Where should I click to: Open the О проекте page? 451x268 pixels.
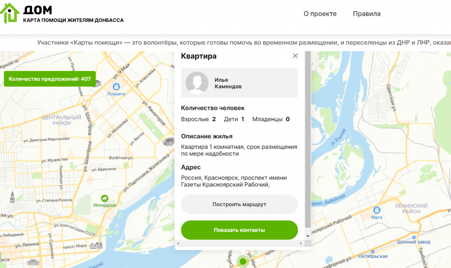320,14
